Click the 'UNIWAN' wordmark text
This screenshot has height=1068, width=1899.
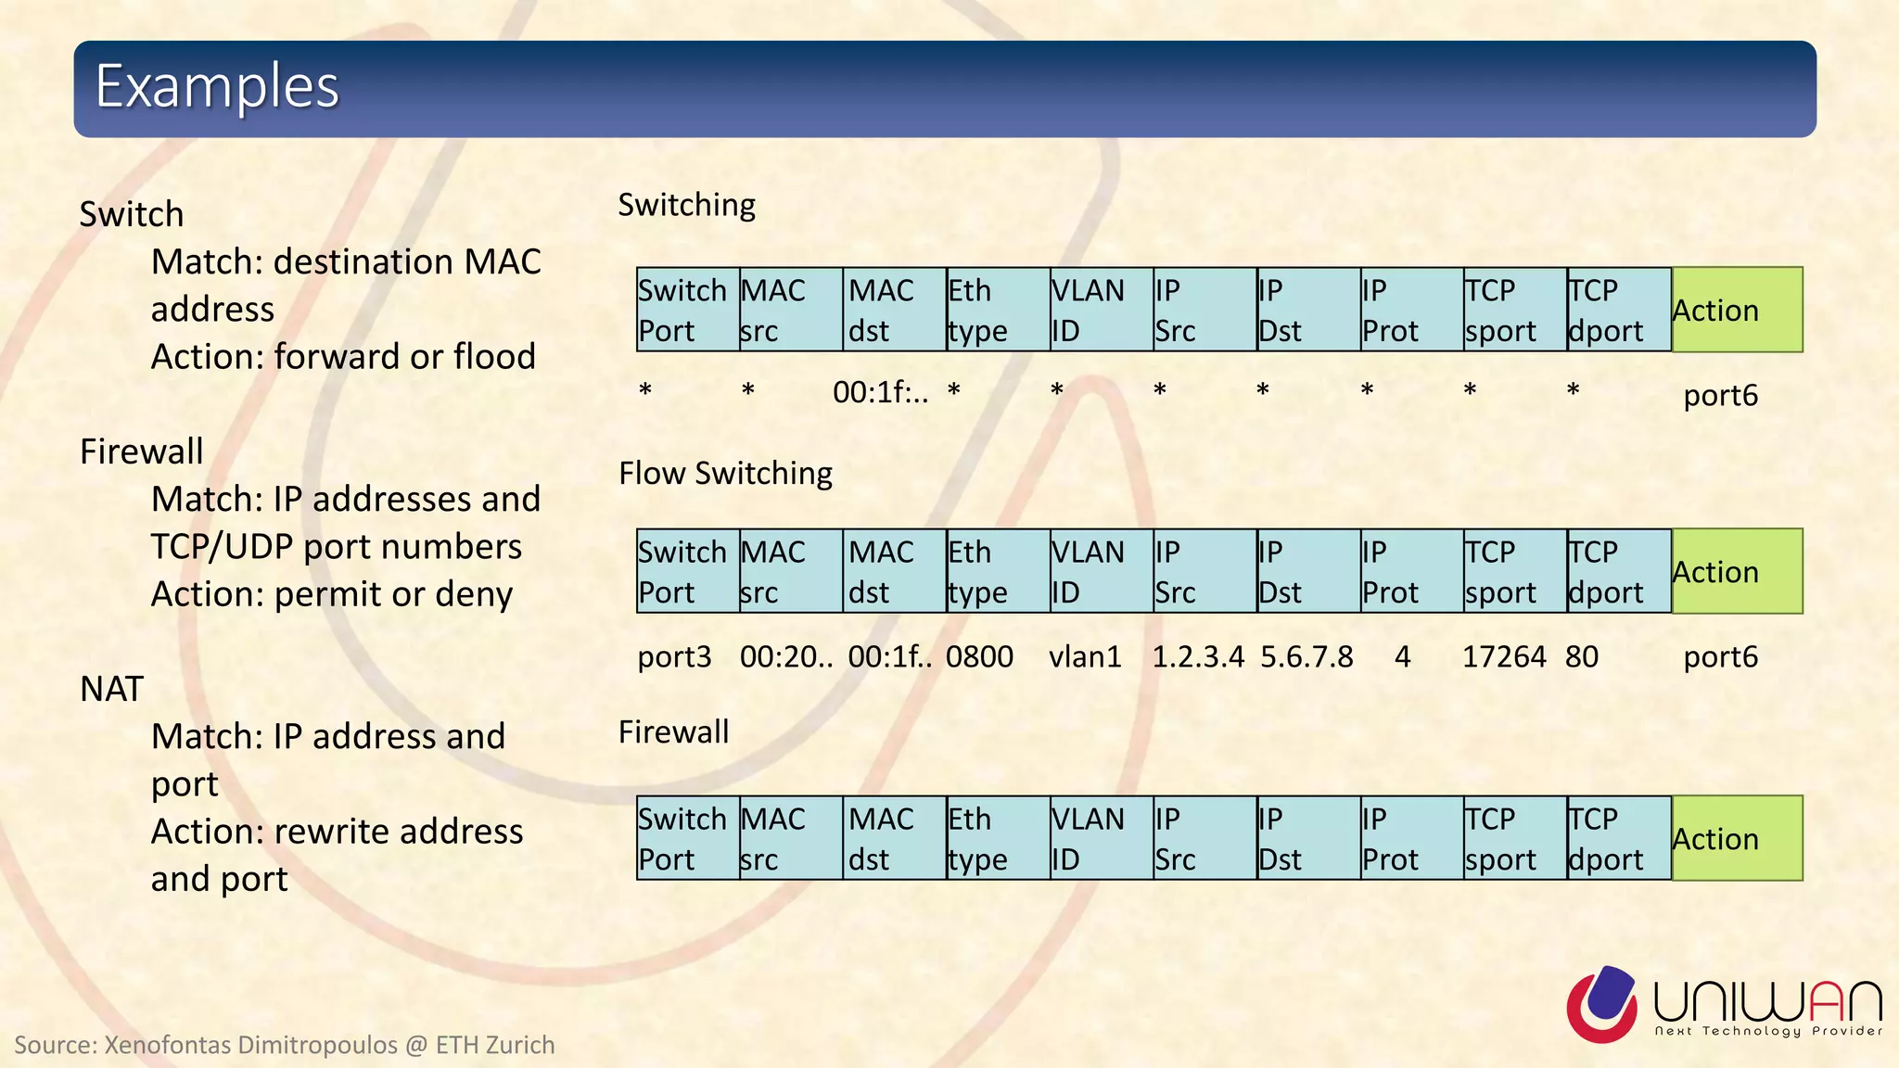click(x=1768, y=1001)
